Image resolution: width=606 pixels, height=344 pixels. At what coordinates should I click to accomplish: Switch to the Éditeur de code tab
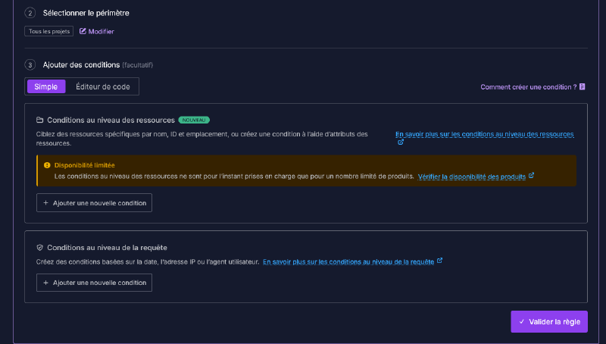[x=103, y=86]
